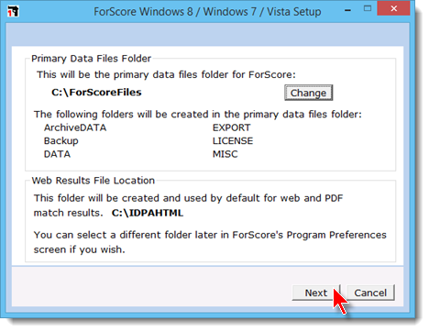Click the ForScore Setup window title text
Viewport: 429px width, 332px height.
pos(207,12)
